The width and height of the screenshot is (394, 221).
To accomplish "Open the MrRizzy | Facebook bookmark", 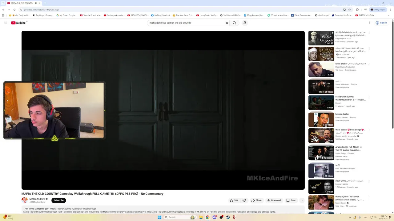I will 161,15.
